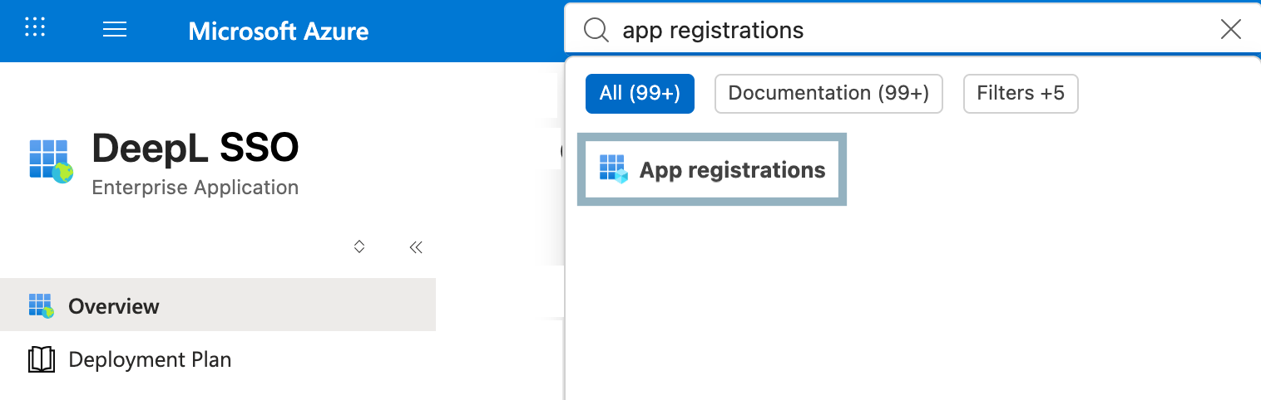The image size is (1261, 400).
Task: Select the All (99+) results filter
Action: (x=640, y=93)
